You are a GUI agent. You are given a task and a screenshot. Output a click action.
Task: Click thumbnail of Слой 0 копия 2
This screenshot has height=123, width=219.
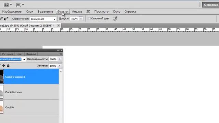tap(1, 77)
